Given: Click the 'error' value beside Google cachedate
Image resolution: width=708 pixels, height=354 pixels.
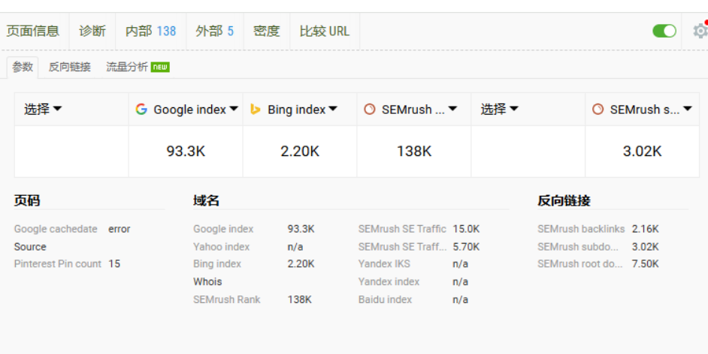Looking at the screenshot, I should 120,229.
